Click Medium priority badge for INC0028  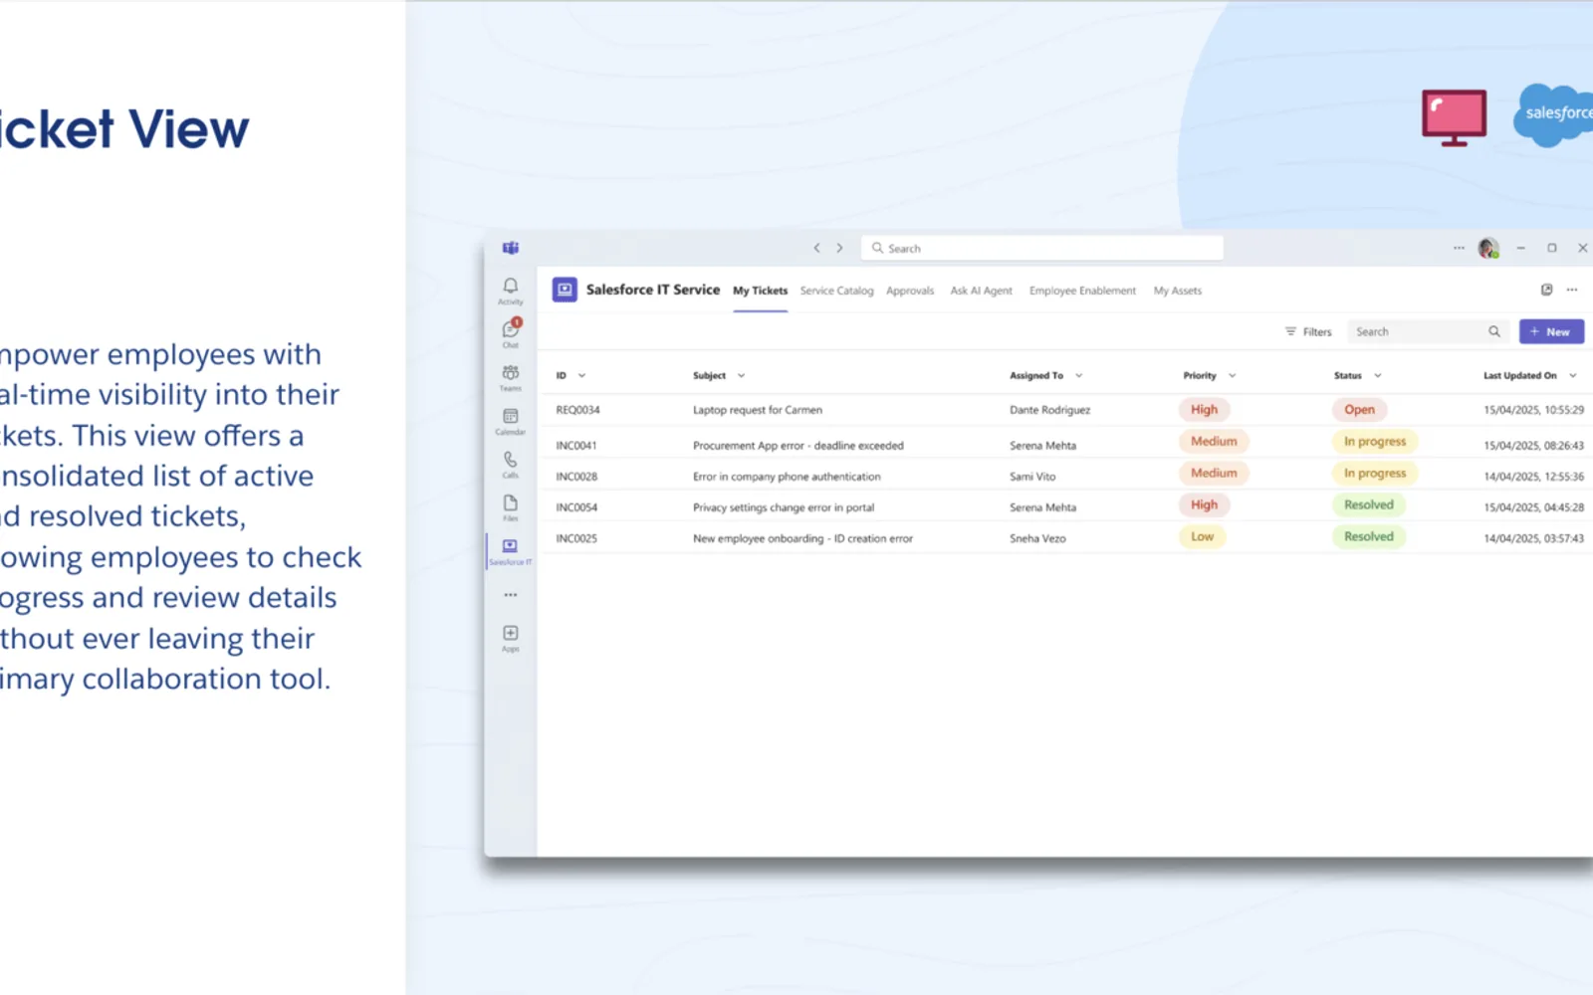[1214, 473]
